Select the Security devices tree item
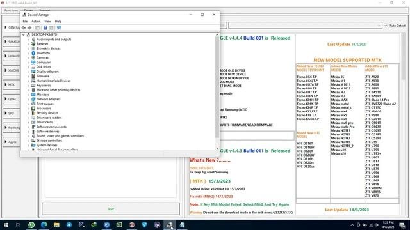Screen dimensions: 410x230 pos(47,113)
